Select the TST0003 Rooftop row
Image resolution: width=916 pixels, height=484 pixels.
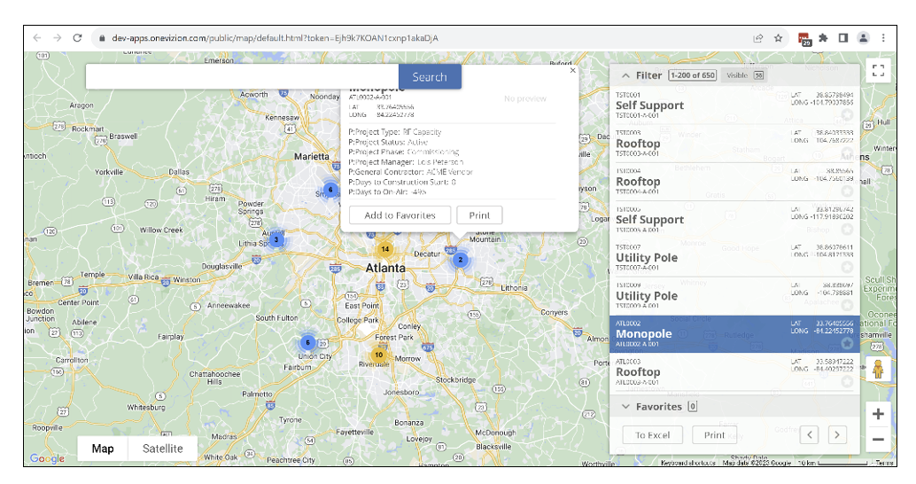[734, 144]
